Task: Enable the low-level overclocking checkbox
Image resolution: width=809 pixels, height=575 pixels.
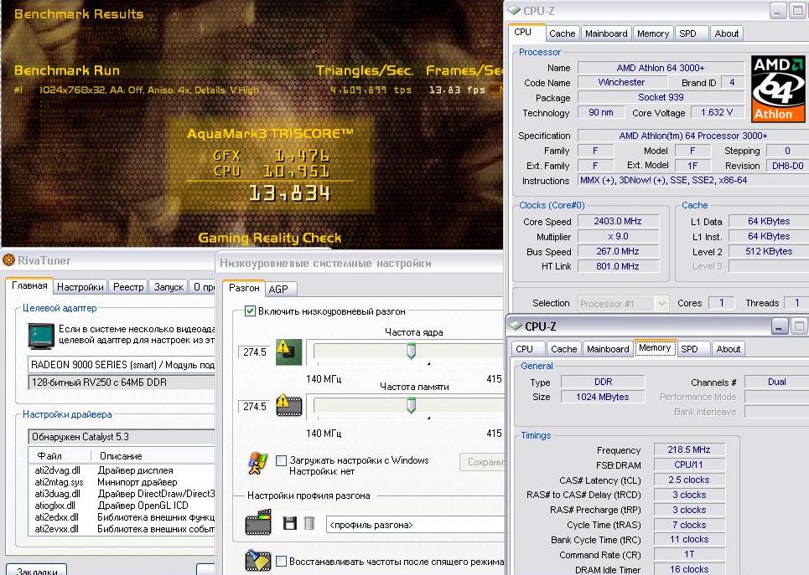Action: click(250, 311)
